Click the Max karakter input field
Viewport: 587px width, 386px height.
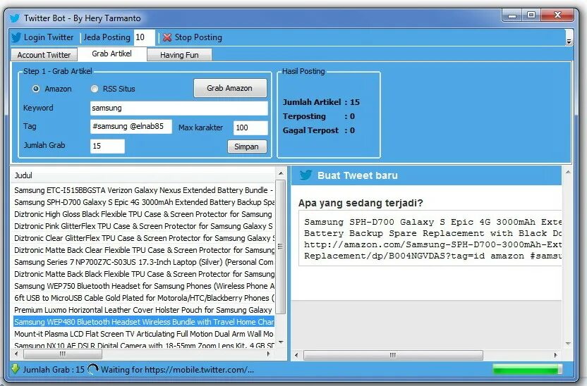[250, 127]
